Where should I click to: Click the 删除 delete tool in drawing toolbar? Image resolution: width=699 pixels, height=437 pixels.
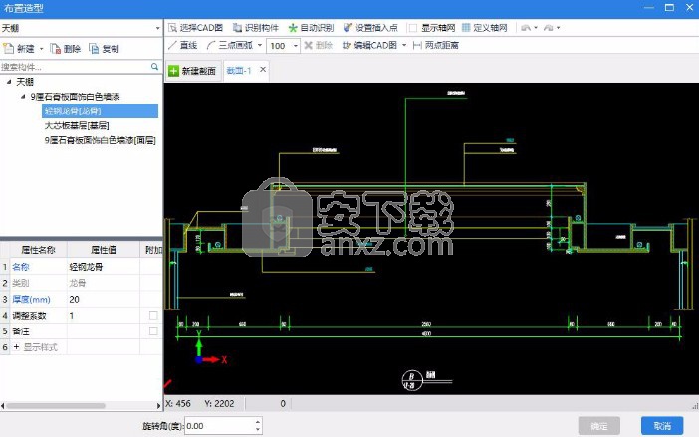pos(319,45)
